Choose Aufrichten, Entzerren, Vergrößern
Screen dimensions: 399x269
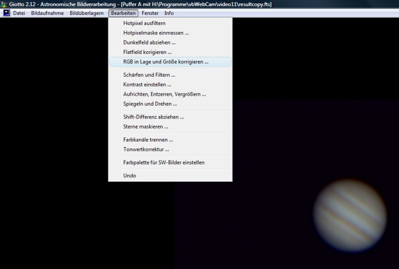click(170, 94)
